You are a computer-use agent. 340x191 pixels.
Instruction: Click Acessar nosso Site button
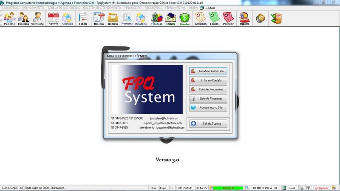pyautogui.click(x=208, y=107)
